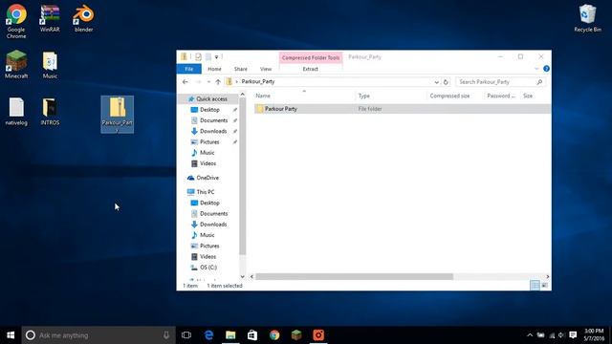
Task: Open the orange recorder taskbar app
Action: (x=318, y=335)
